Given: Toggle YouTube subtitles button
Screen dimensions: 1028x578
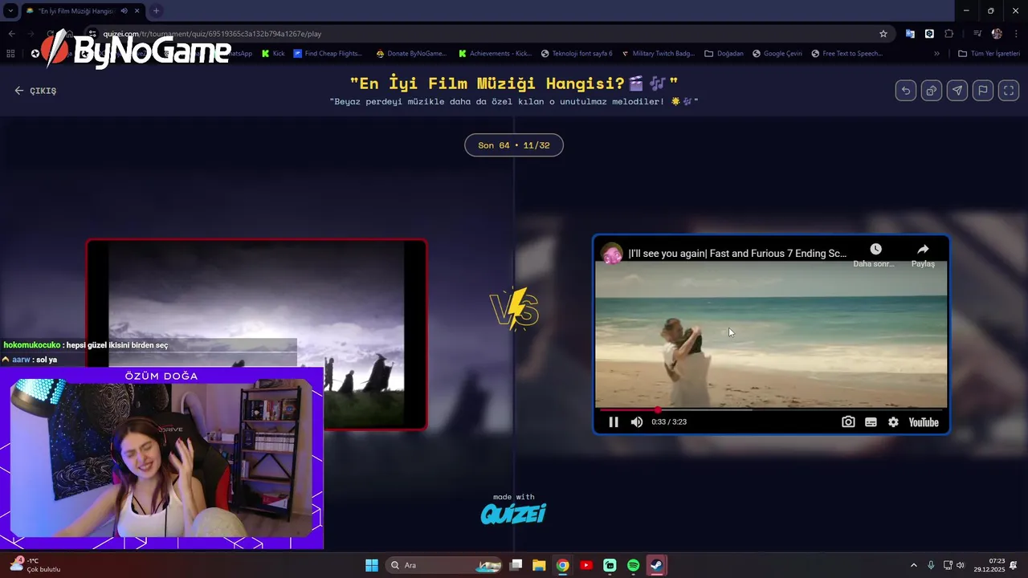Looking at the screenshot, I should pyautogui.click(x=871, y=422).
